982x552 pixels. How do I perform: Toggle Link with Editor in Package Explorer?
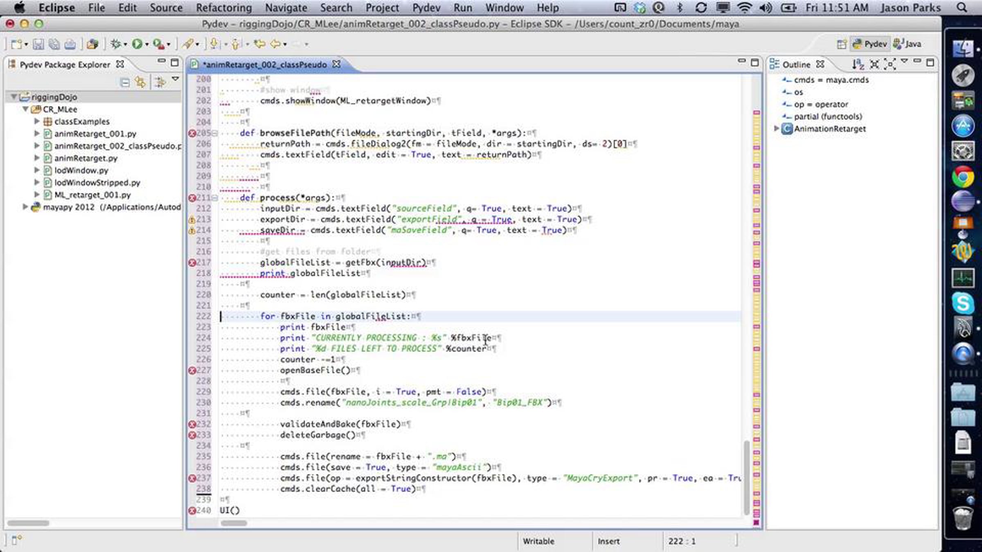tap(141, 83)
